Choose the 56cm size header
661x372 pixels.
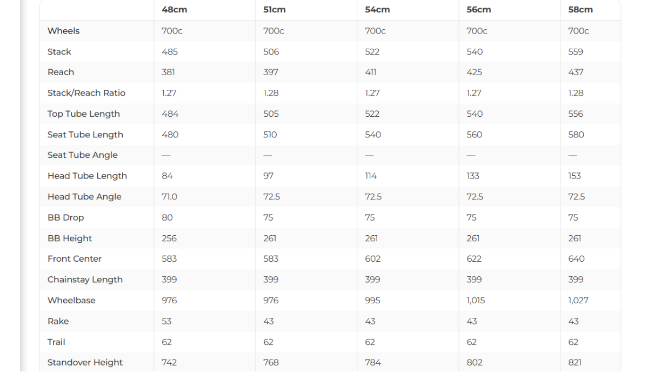pos(478,10)
